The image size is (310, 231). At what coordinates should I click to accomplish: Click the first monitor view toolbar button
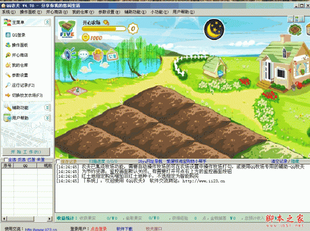[290, 19]
